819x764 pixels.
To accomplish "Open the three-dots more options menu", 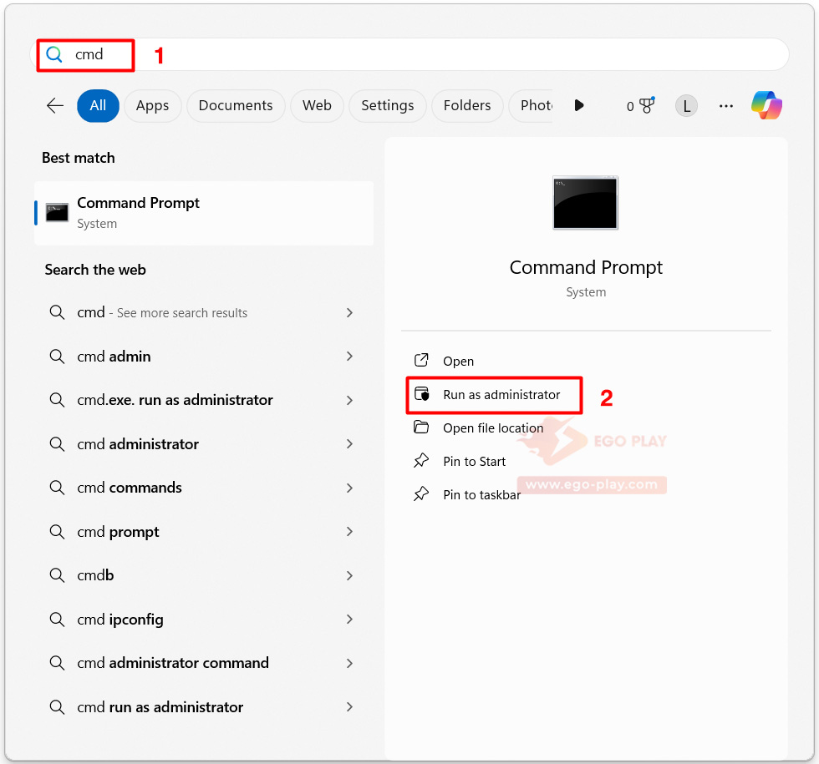I will point(725,106).
